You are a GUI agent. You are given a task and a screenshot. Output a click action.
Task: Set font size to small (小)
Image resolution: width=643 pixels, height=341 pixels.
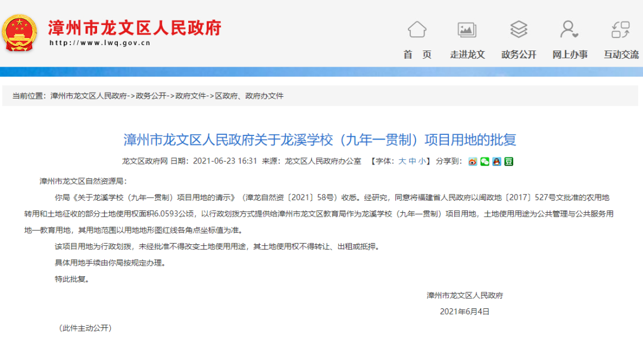point(422,161)
